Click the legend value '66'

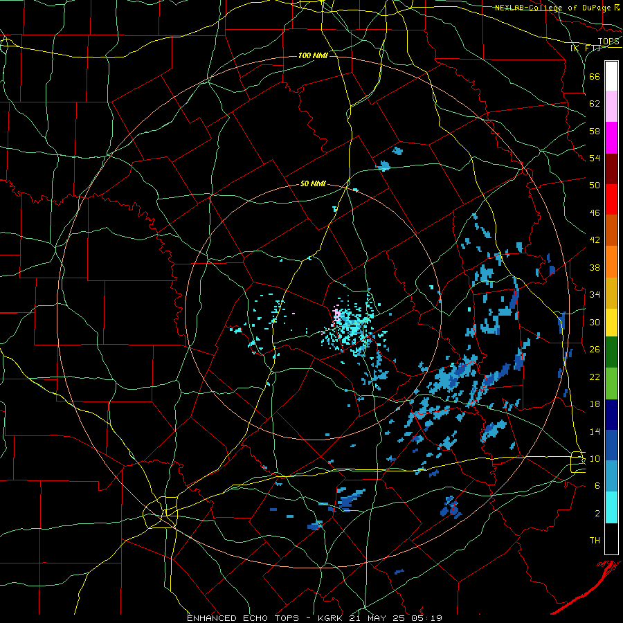point(595,76)
